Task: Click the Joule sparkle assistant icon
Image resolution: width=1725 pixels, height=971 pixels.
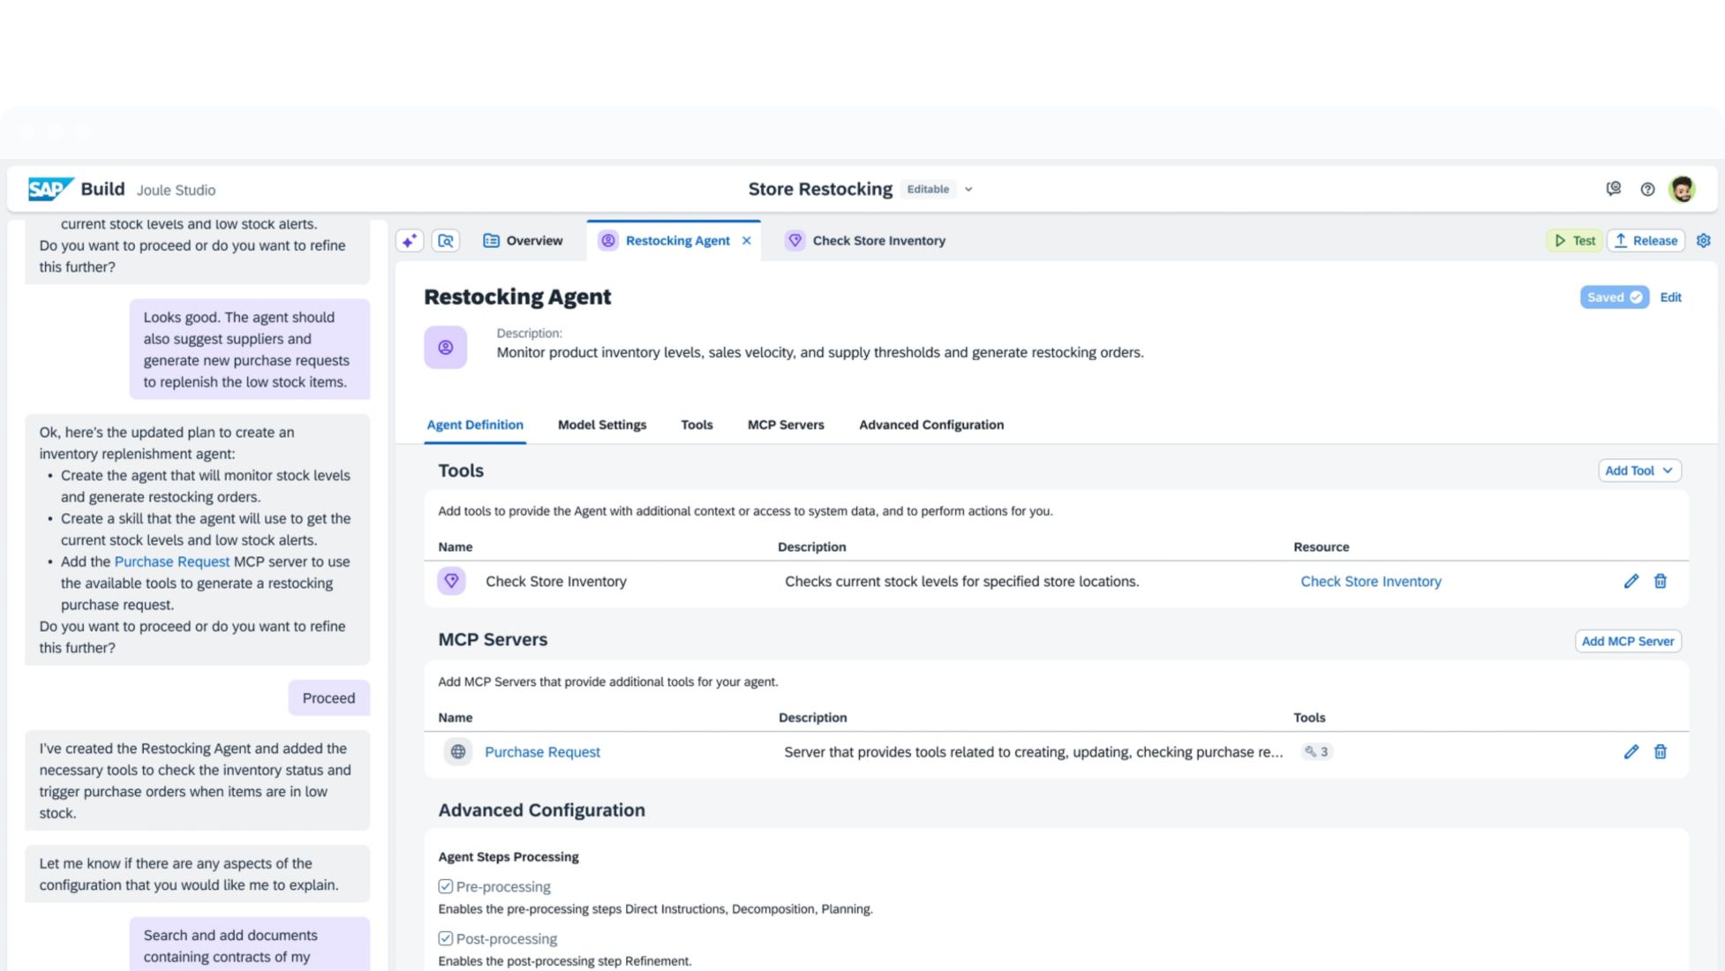Action: (410, 240)
